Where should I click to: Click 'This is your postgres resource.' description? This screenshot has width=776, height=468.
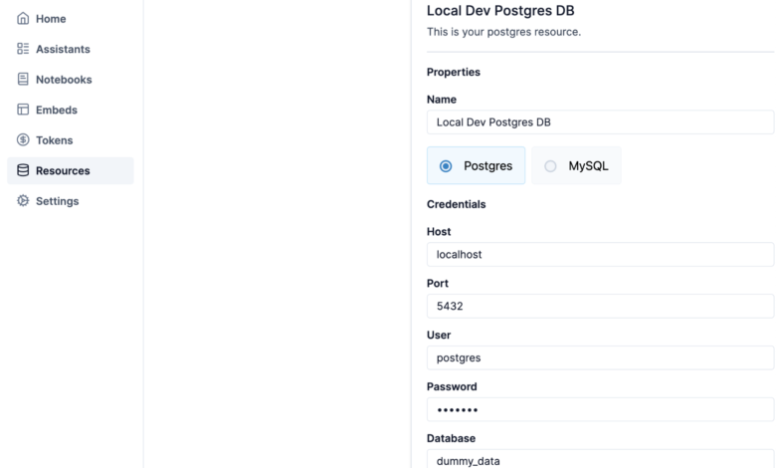pos(503,32)
